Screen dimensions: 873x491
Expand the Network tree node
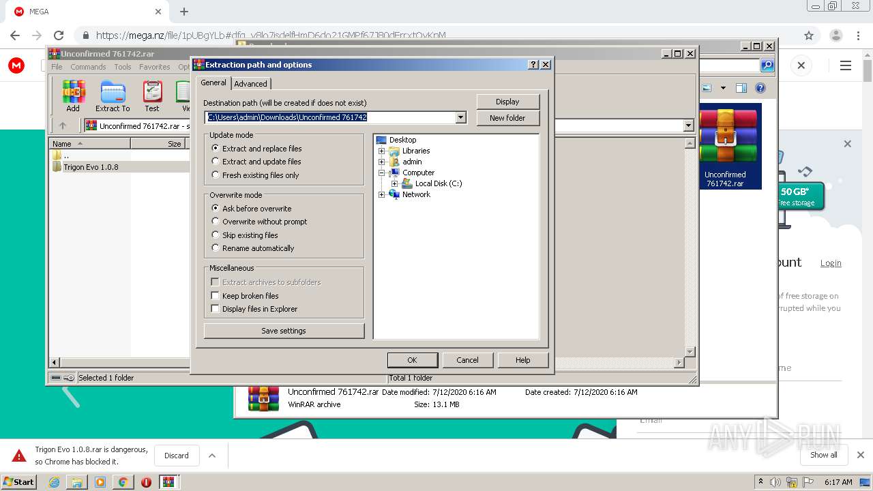pyautogui.click(x=382, y=194)
